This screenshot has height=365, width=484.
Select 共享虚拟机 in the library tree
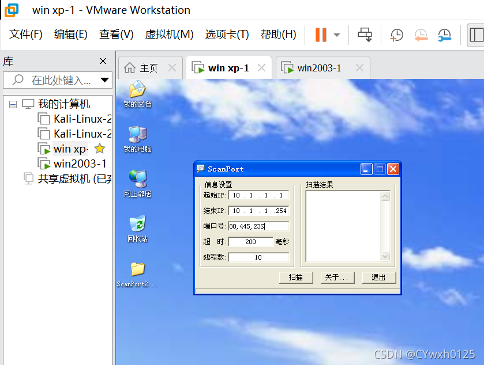click(x=74, y=178)
